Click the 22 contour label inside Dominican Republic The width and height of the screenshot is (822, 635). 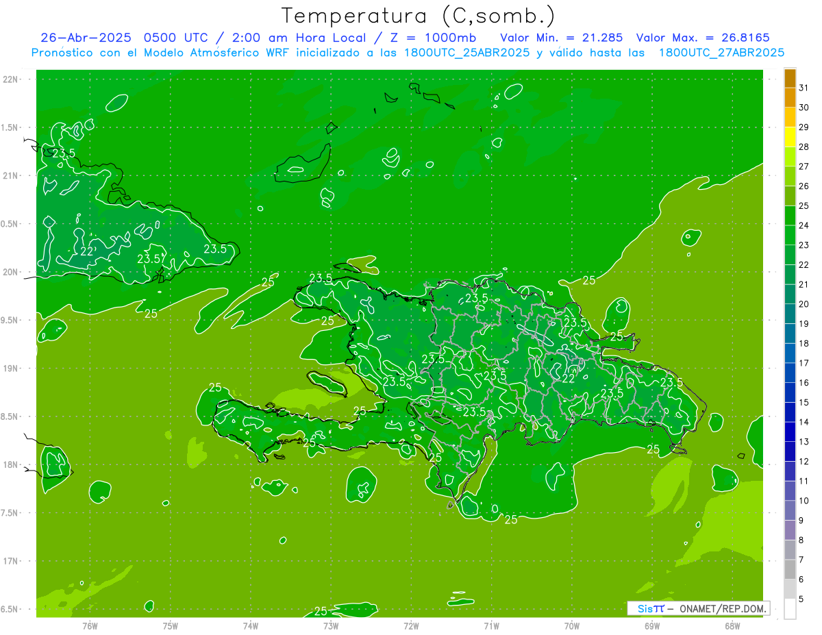569,378
